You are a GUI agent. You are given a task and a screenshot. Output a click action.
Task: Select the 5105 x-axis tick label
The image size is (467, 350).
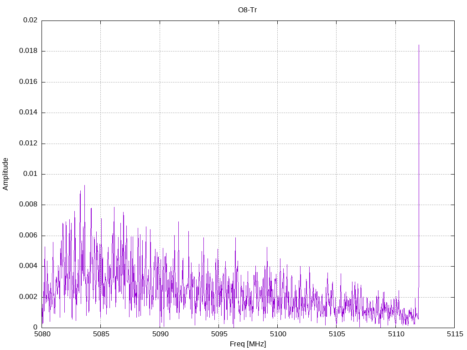(336, 335)
